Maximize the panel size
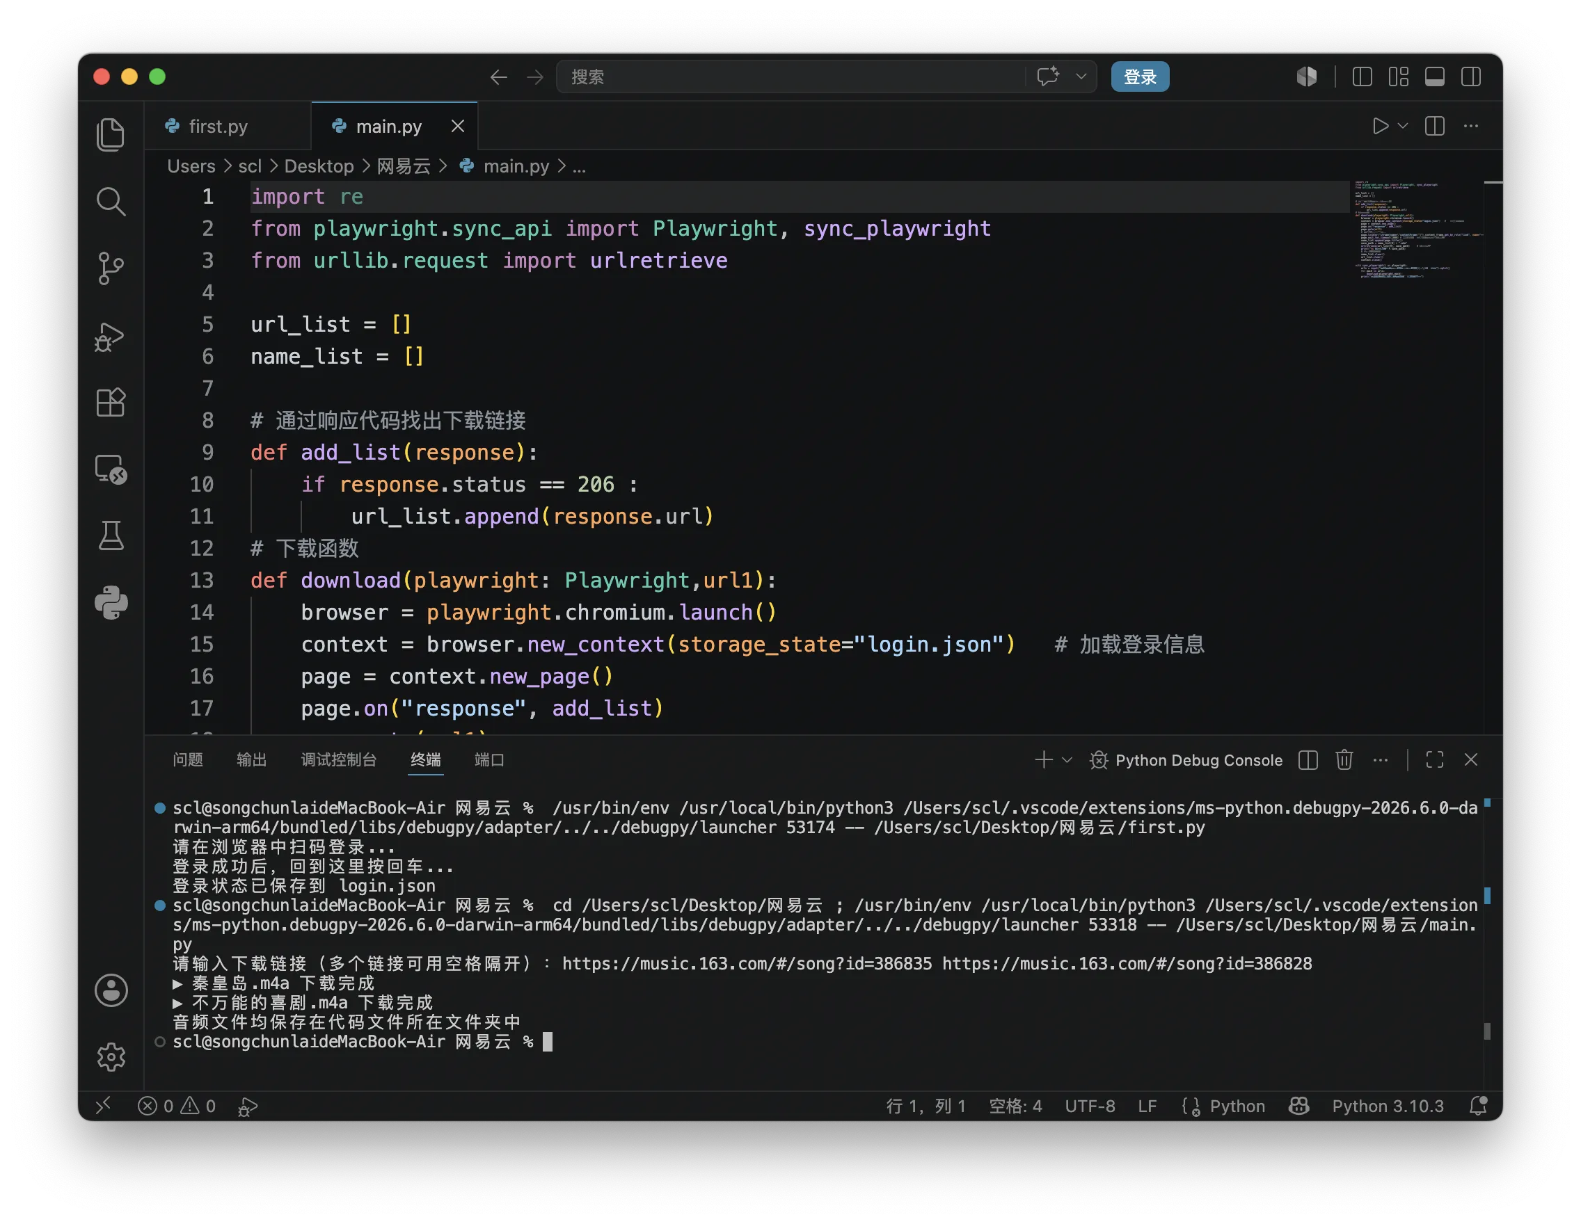 coord(1435,759)
